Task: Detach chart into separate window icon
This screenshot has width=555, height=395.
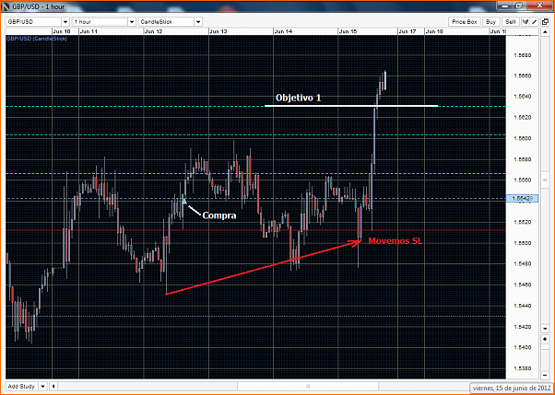Action: [545, 21]
